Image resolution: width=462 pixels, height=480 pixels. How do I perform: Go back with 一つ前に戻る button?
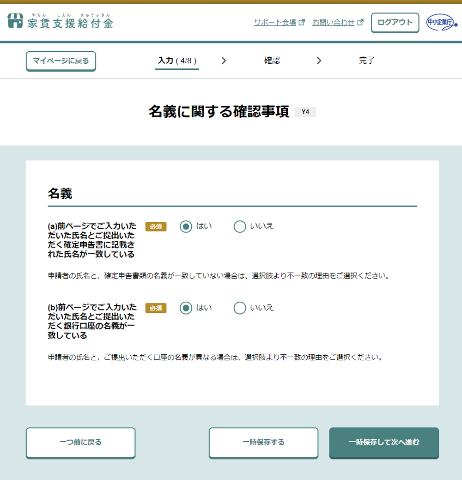80,443
